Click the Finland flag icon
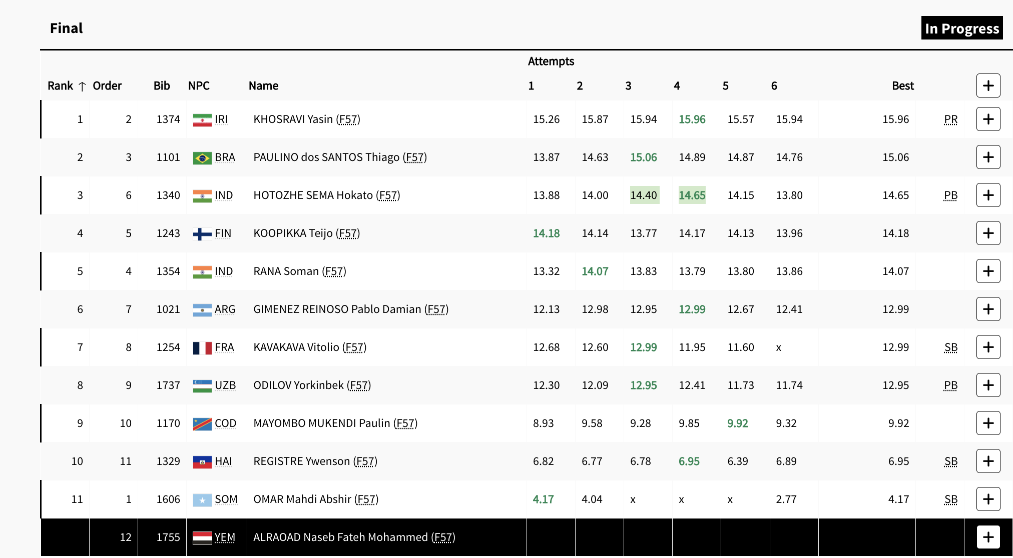The width and height of the screenshot is (1013, 558). pyautogui.click(x=202, y=233)
